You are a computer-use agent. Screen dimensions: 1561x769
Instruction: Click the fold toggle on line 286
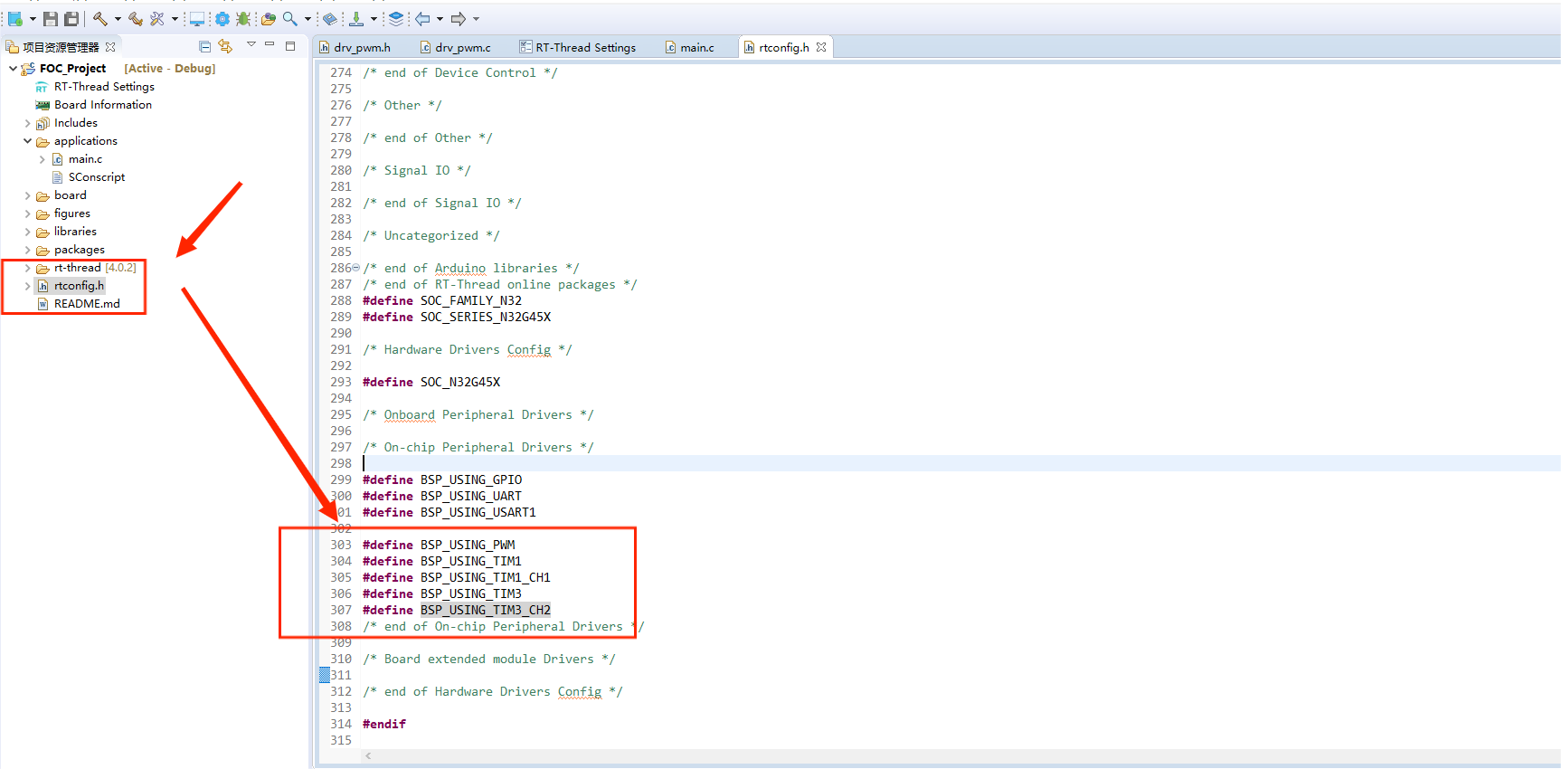coord(355,268)
